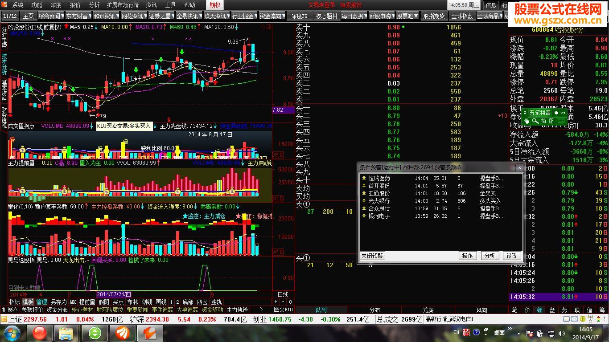This screenshot has width=609, height=342.
Task: Open the 玖天资讯 dropdown
Action: (216, 16)
